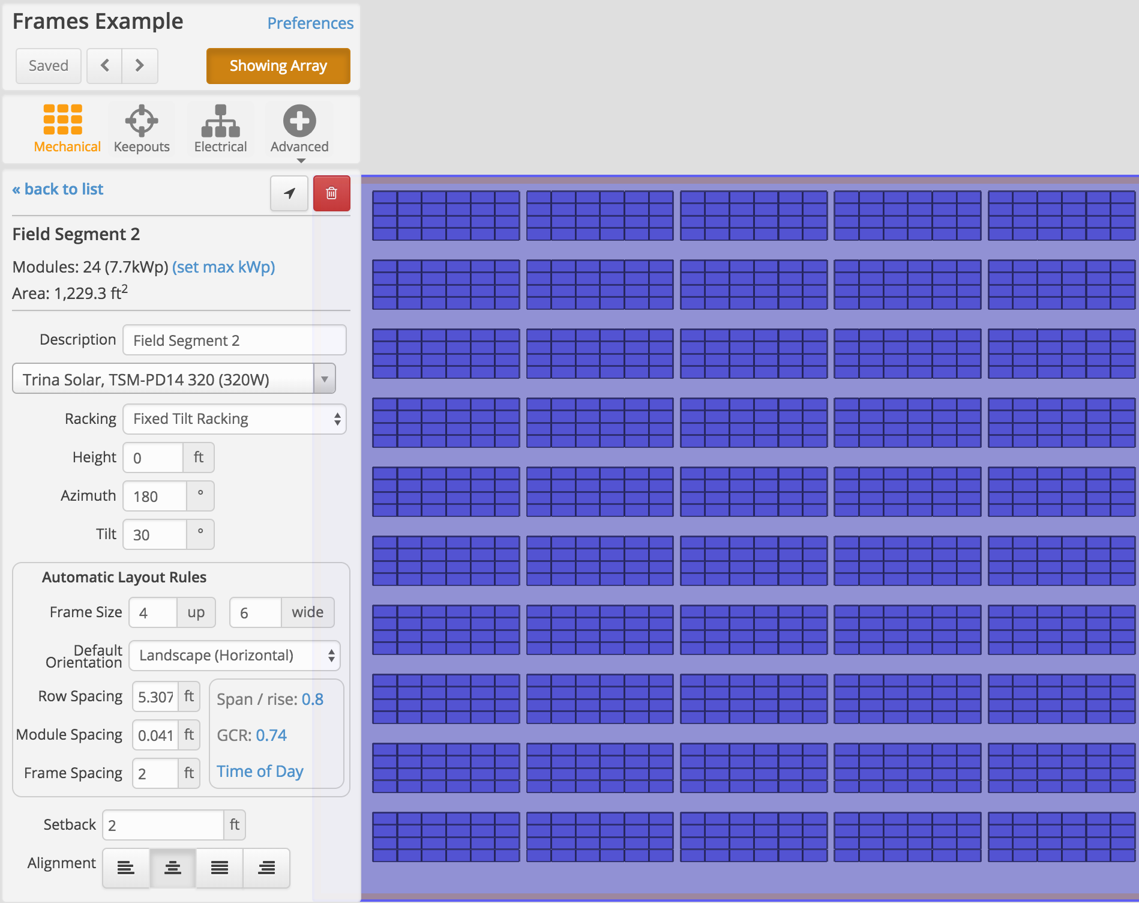The image size is (1139, 903).
Task: Edit the Azimuth value field
Action: tap(155, 496)
